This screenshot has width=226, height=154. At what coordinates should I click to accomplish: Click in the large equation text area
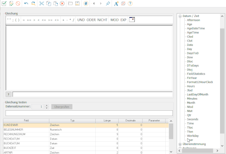[89, 58]
